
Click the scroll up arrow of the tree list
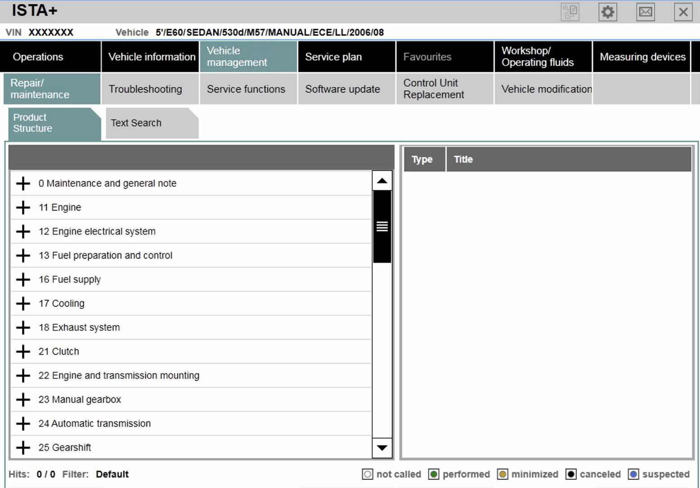pyautogui.click(x=382, y=181)
